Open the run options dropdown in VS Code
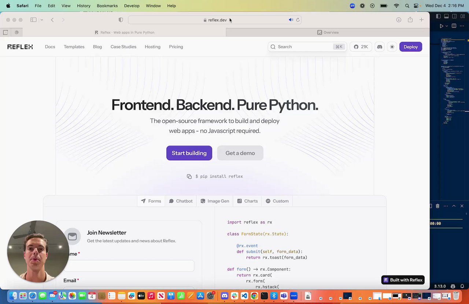The width and height of the screenshot is (469, 304). pyautogui.click(x=446, y=26)
